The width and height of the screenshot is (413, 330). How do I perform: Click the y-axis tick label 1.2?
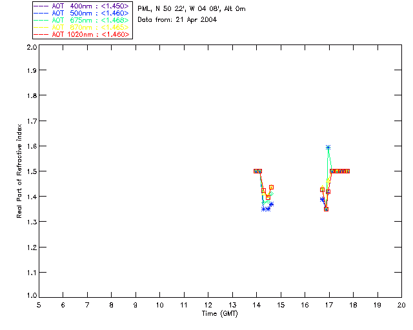pos(32,247)
